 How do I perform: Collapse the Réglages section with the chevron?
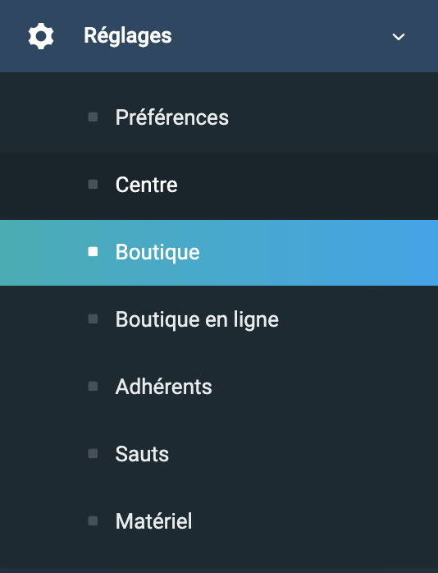point(398,37)
